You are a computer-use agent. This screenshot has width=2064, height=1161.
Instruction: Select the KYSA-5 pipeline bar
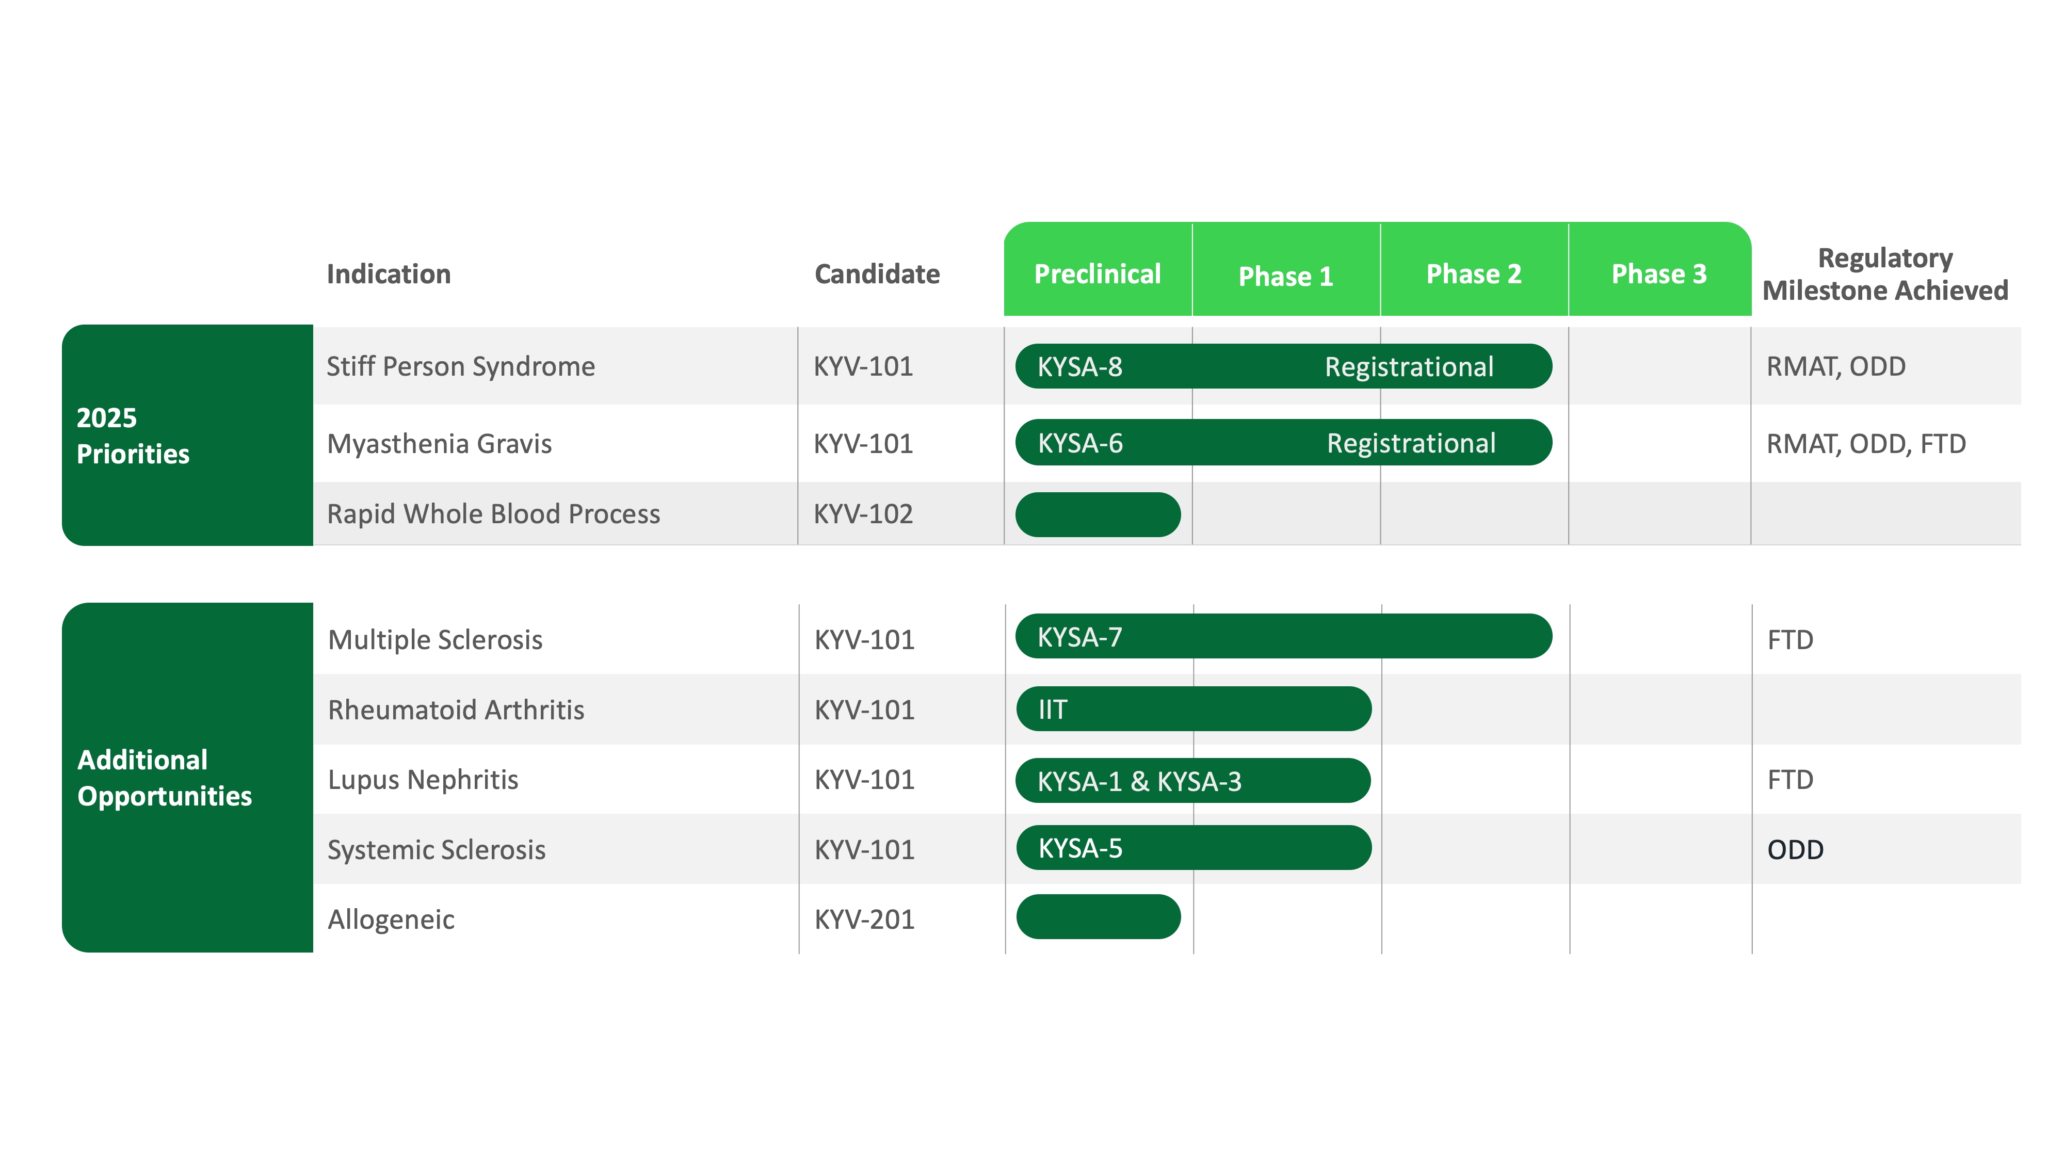1193,848
